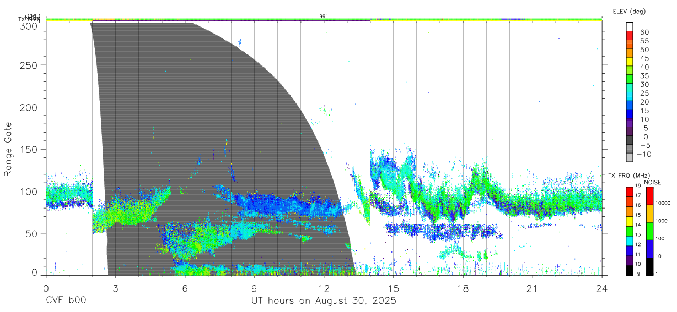
Task: Click the 150 tick on Range Gate axis
Action: (x=29, y=149)
